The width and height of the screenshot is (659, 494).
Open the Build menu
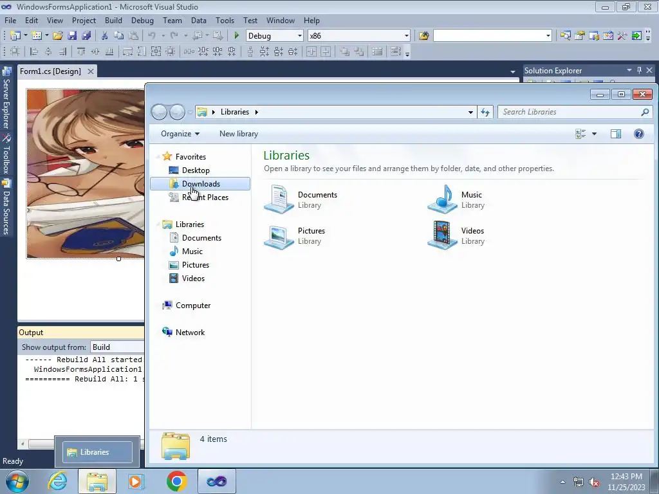pyautogui.click(x=113, y=20)
